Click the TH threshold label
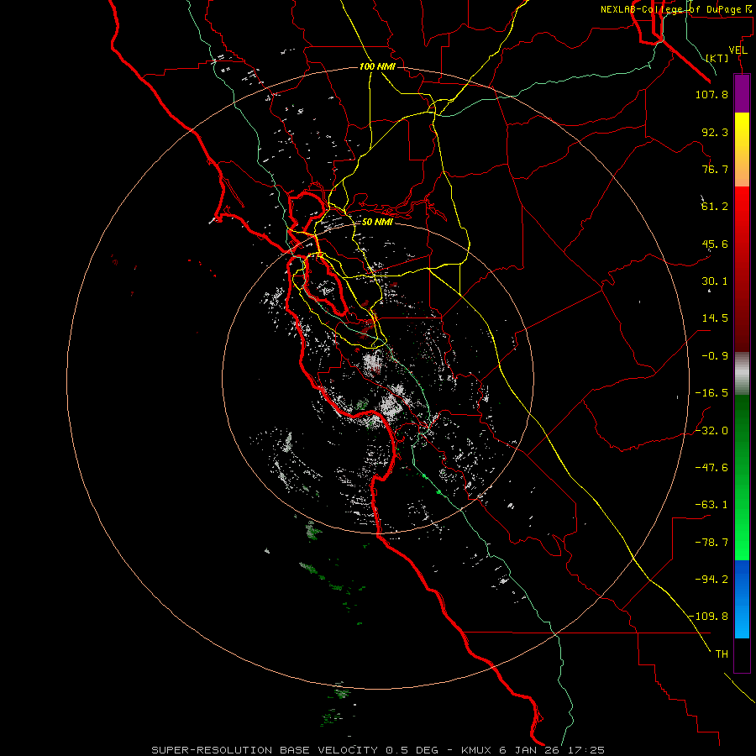Image resolution: width=756 pixels, height=756 pixels. pyautogui.click(x=722, y=654)
